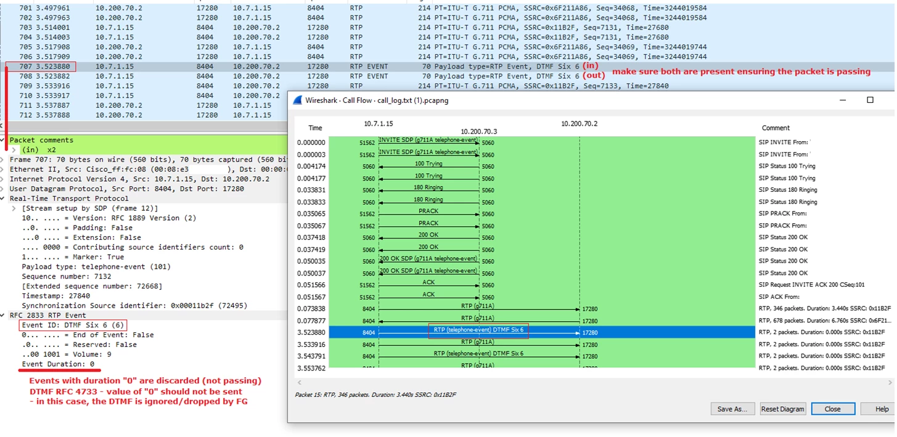
Task: Click the Save As... button
Action: coord(732,409)
